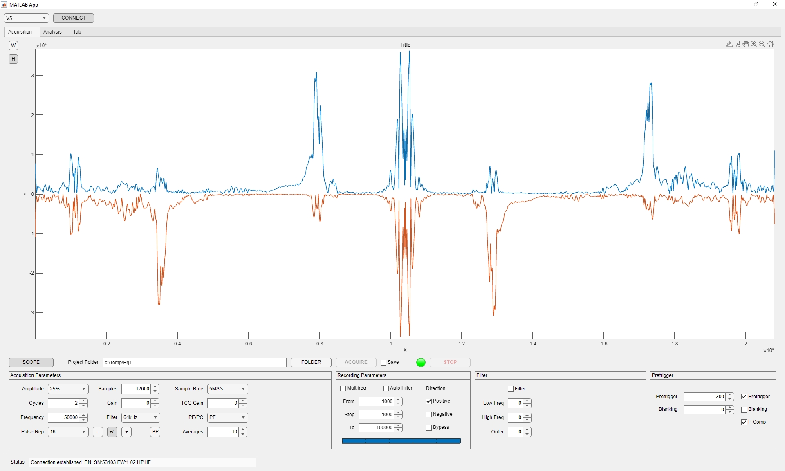Image resolution: width=785 pixels, height=471 pixels.
Task: Click the Project Folder path field
Action: [x=194, y=363]
